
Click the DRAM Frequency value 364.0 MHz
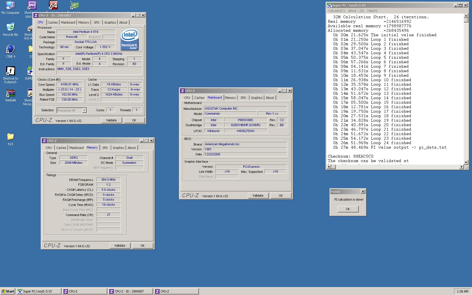[108, 180]
